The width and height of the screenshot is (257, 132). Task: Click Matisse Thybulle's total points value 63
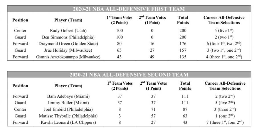point(185,116)
